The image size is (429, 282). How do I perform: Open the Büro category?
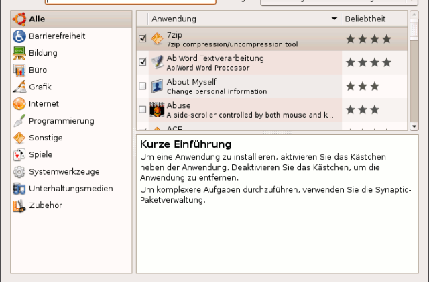tap(71, 70)
